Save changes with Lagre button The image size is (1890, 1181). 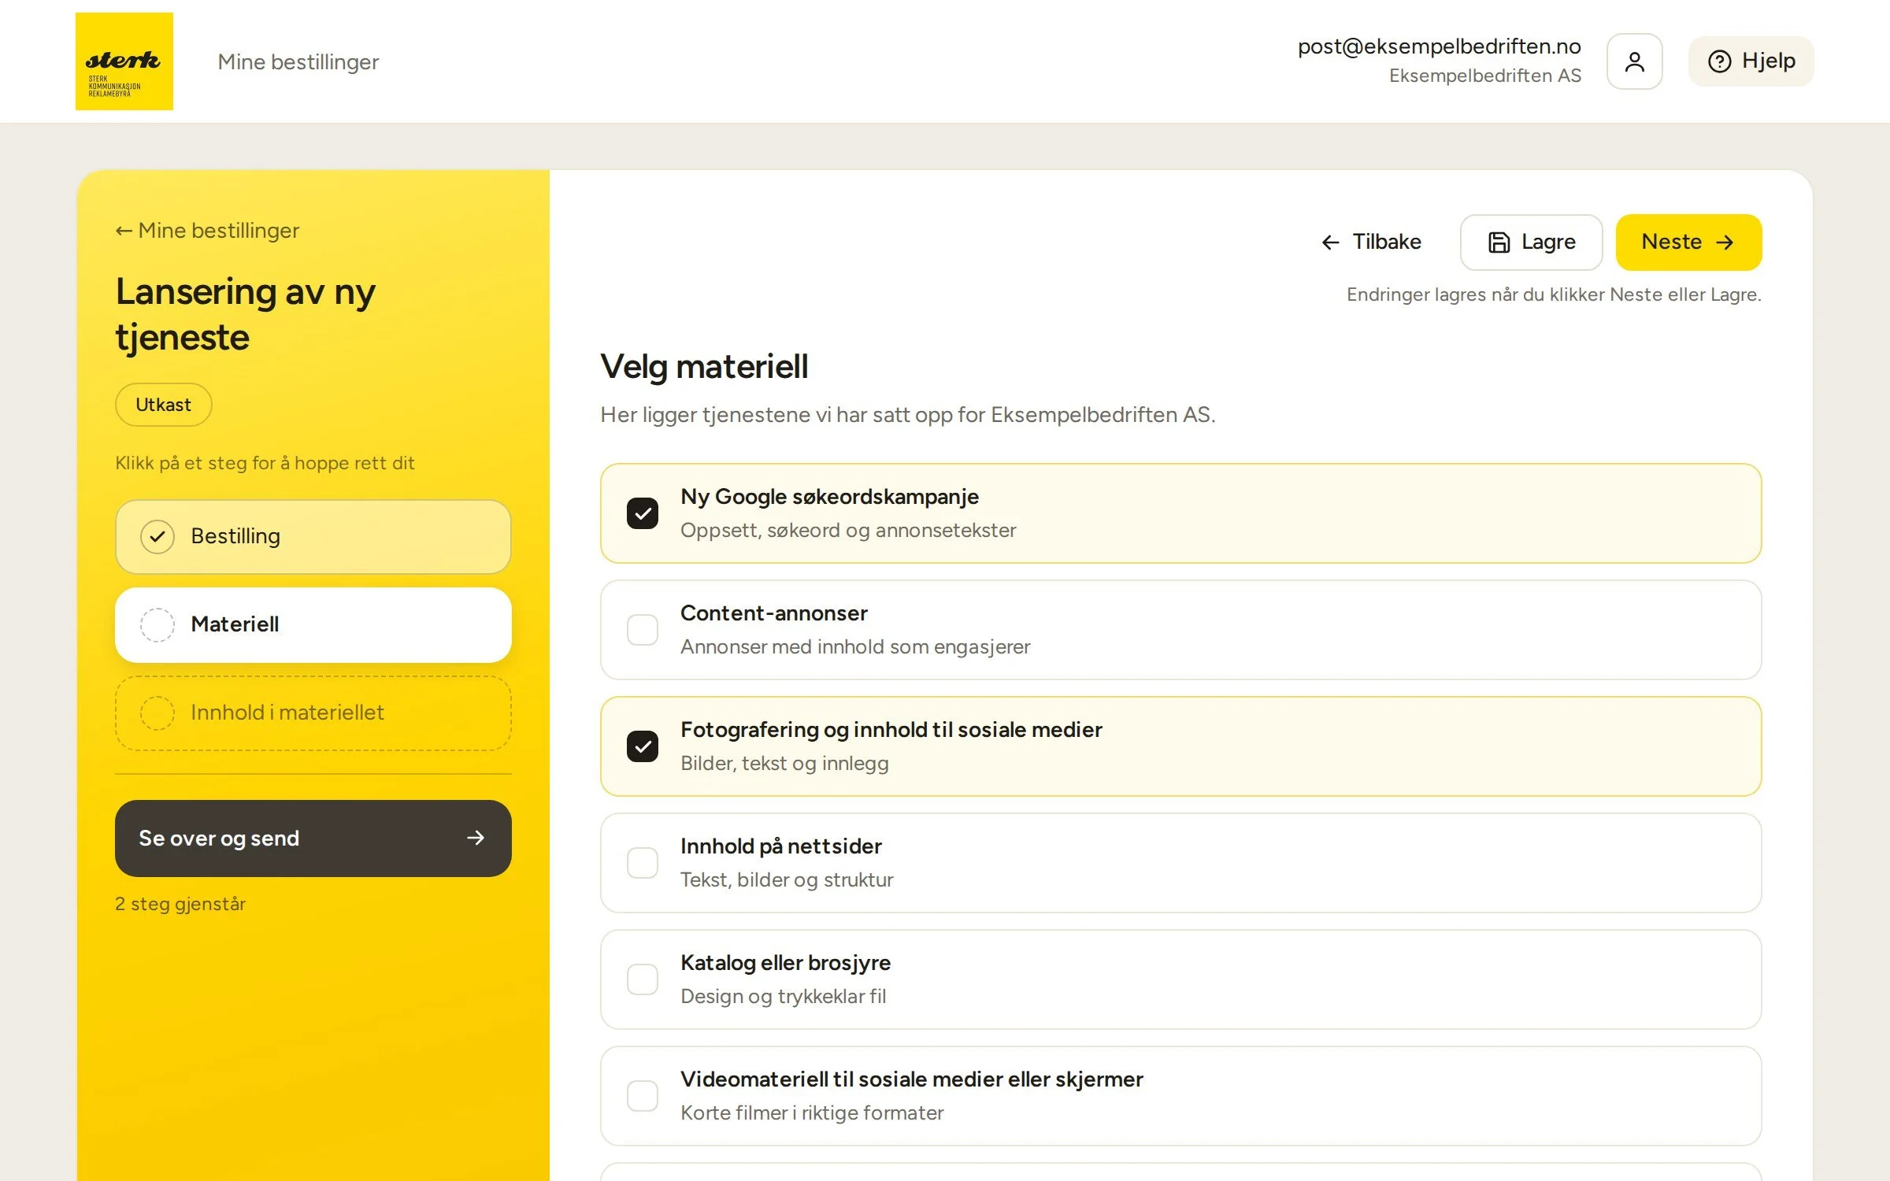tap(1531, 242)
